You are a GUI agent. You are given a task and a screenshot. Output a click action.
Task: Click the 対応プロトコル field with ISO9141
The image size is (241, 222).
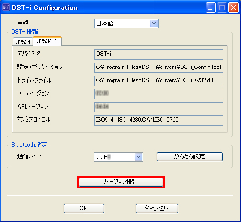click(159, 120)
